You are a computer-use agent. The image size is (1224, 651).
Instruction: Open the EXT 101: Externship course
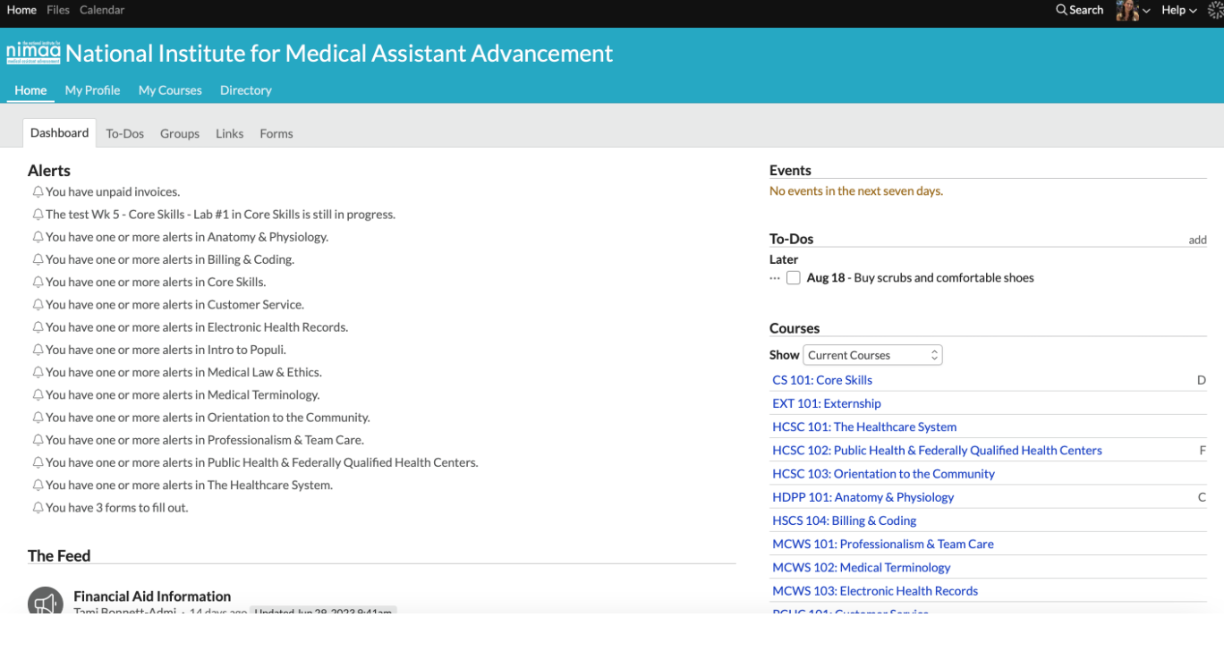[827, 403]
